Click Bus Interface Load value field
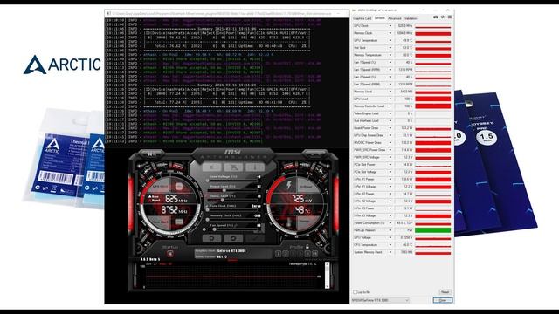This screenshot has width=559, height=314. coord(404,120)
